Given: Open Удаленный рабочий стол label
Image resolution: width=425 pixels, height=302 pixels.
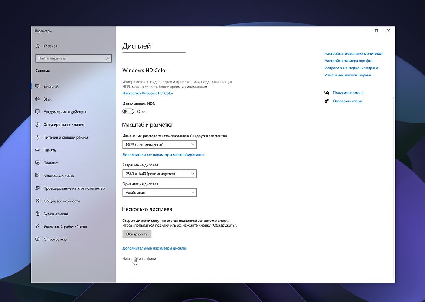Looking at the screenshot, I should point(65,227).
